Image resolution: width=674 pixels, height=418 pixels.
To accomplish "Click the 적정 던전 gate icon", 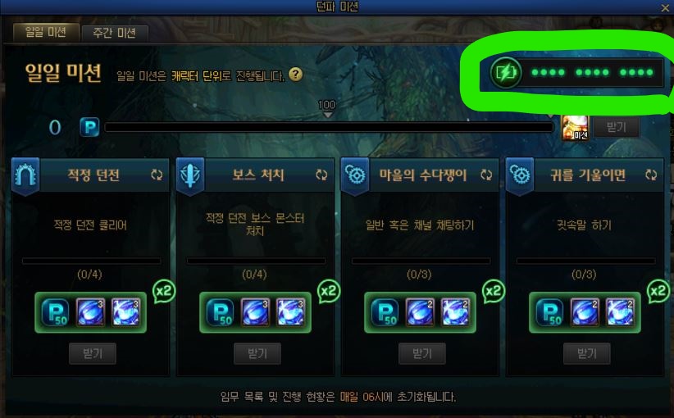I will click(25, 175).
